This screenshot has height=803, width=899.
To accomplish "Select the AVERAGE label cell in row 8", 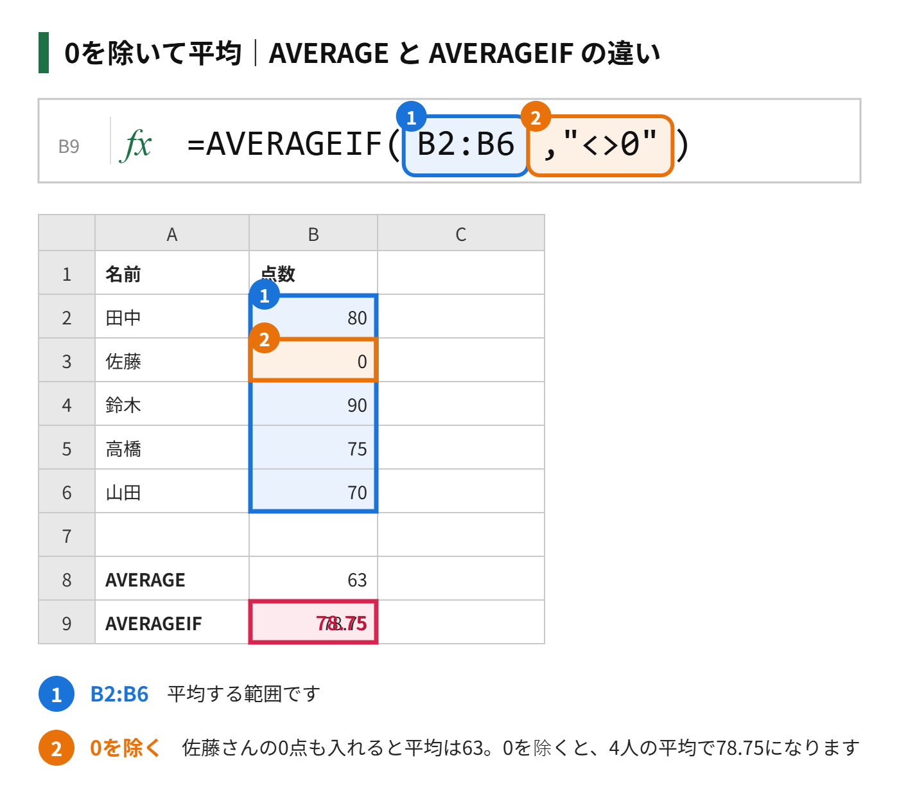I will (x=172, y=579).
